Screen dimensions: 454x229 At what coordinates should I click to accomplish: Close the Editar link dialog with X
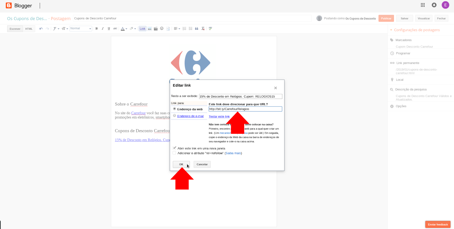pyautogui.click(x=276, y=88)
